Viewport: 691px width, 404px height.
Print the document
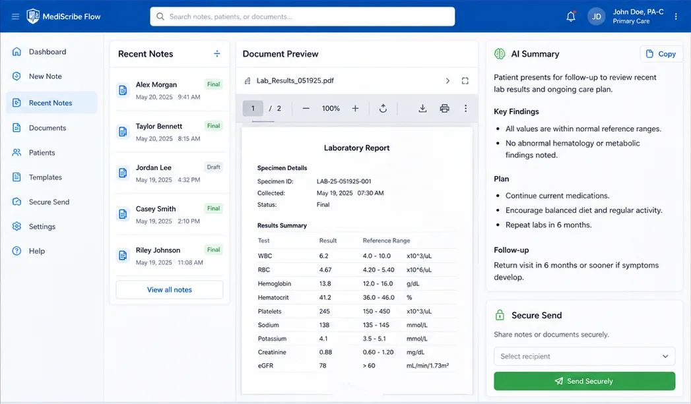(445, 108)
